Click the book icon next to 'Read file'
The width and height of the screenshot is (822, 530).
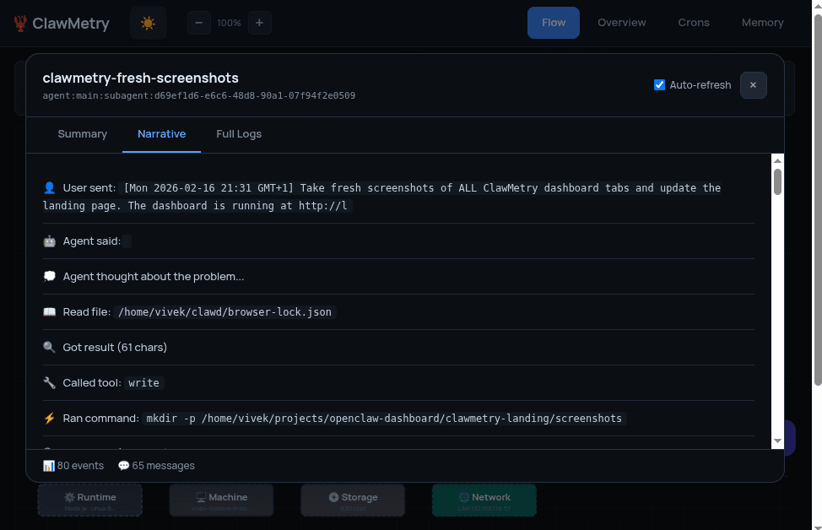tap(49, 311)
